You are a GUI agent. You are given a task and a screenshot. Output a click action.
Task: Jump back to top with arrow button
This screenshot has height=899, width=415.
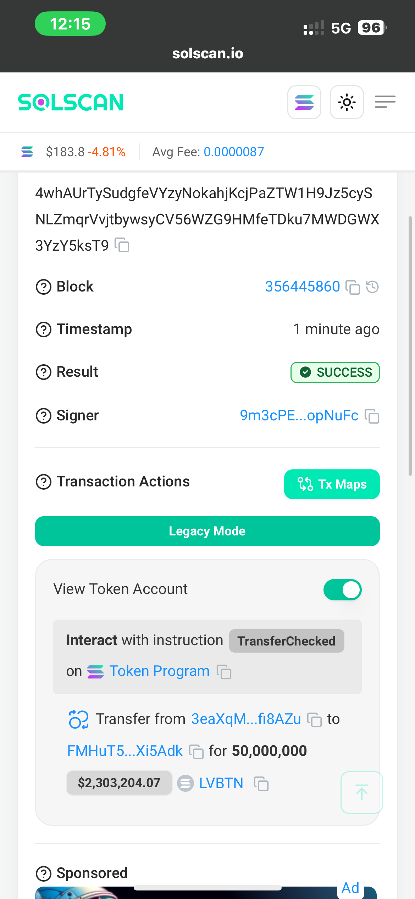tap(362, 792)
